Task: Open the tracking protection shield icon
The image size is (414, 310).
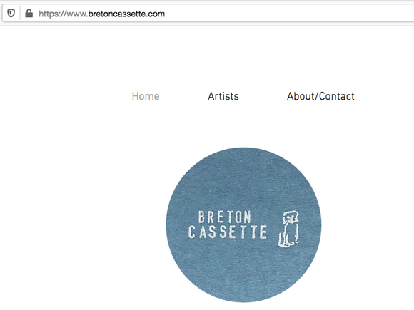Action: click(x=11, y=13)
